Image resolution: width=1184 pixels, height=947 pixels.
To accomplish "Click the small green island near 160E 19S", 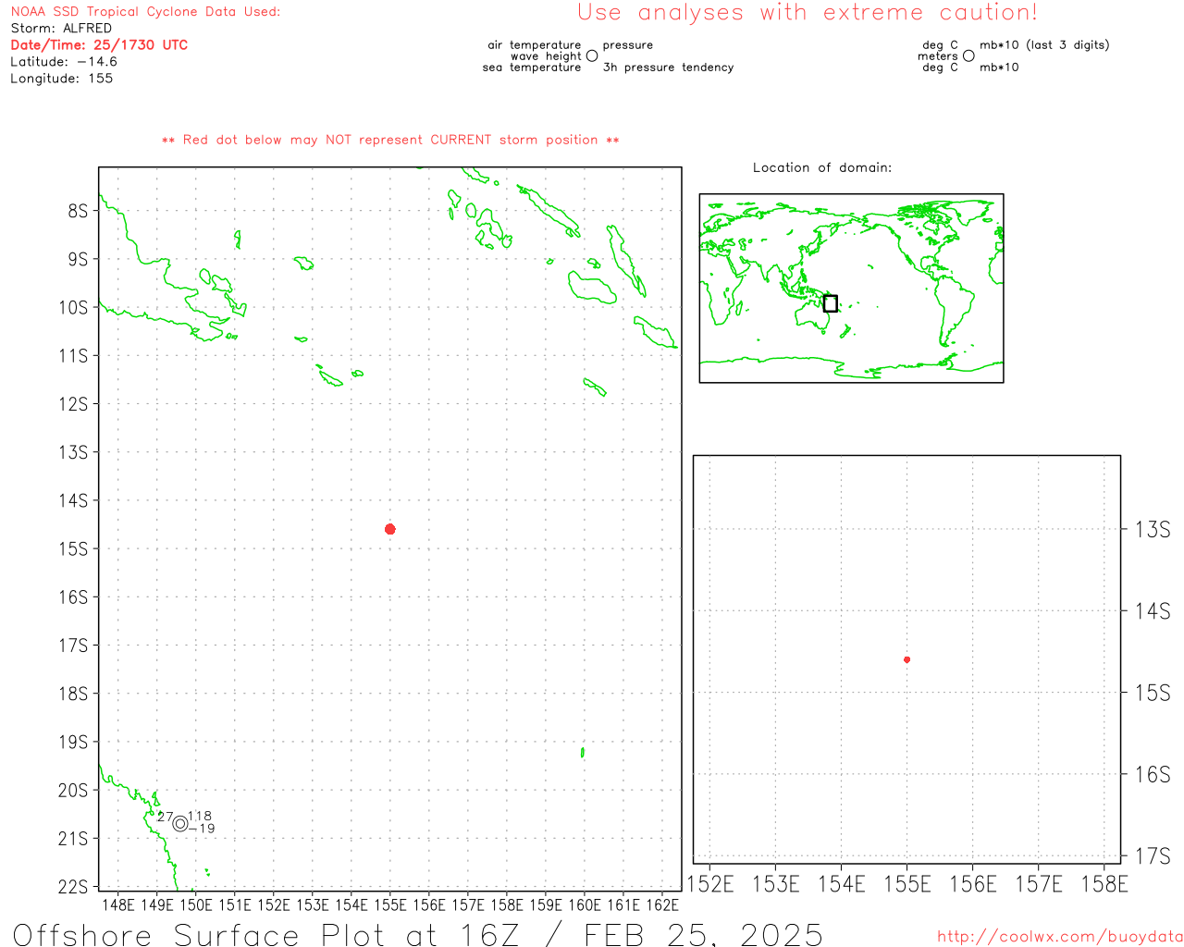I will pyautogui.click(x=582, y=752).
